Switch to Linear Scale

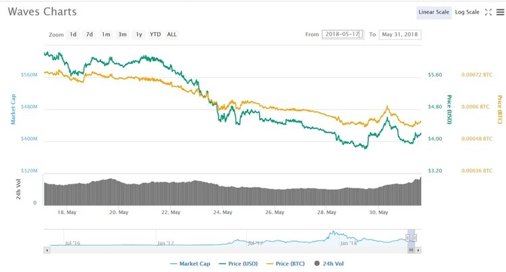(434, 12)
